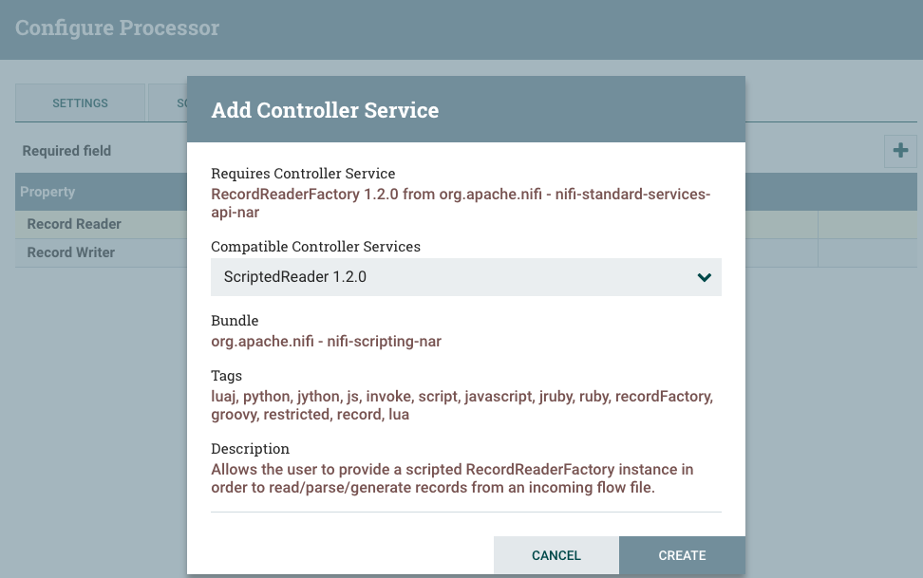Viewport: 923px width, 578px height.
Task: Click the chevron arrow in ScriptedReader dropdown
Action: (x=704, y=277)
